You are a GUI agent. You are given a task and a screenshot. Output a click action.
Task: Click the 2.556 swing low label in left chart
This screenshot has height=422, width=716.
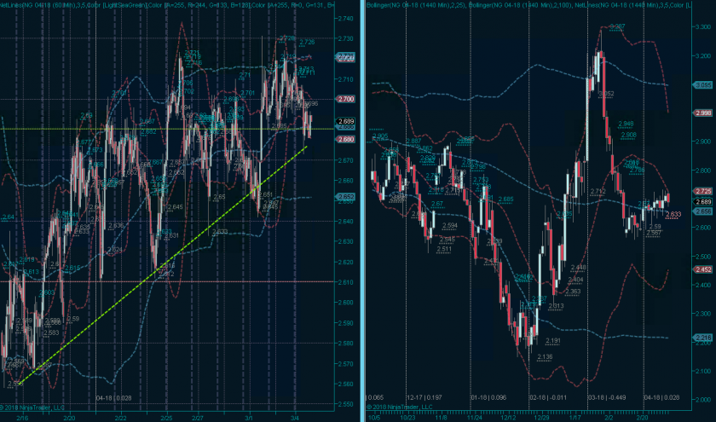15,384
